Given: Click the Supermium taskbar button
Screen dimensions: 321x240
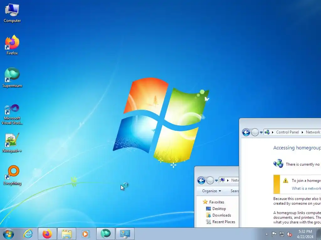Looking at the screenshot, I should pyautogui.click(x=105, y=234).
